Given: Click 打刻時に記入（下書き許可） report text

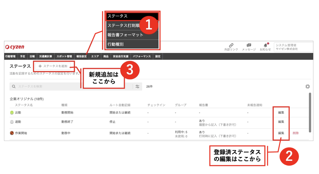Looking at the screenshot, I should [217, 136].
